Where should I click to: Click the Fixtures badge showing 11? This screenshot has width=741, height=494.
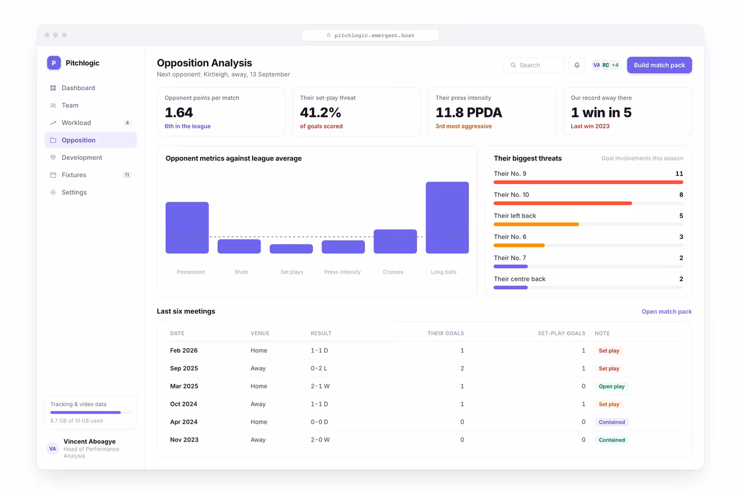[127, 175]
